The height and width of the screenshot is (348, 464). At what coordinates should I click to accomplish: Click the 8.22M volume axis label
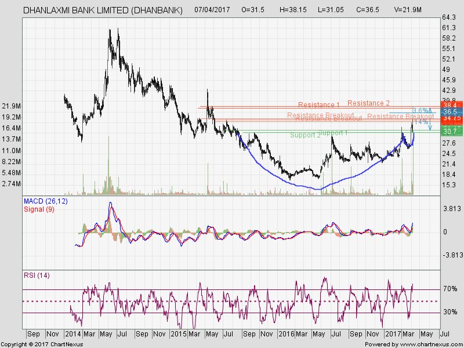(11, 162)
